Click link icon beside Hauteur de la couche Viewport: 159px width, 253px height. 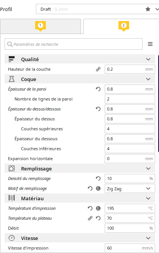click(x=98, y=69)
